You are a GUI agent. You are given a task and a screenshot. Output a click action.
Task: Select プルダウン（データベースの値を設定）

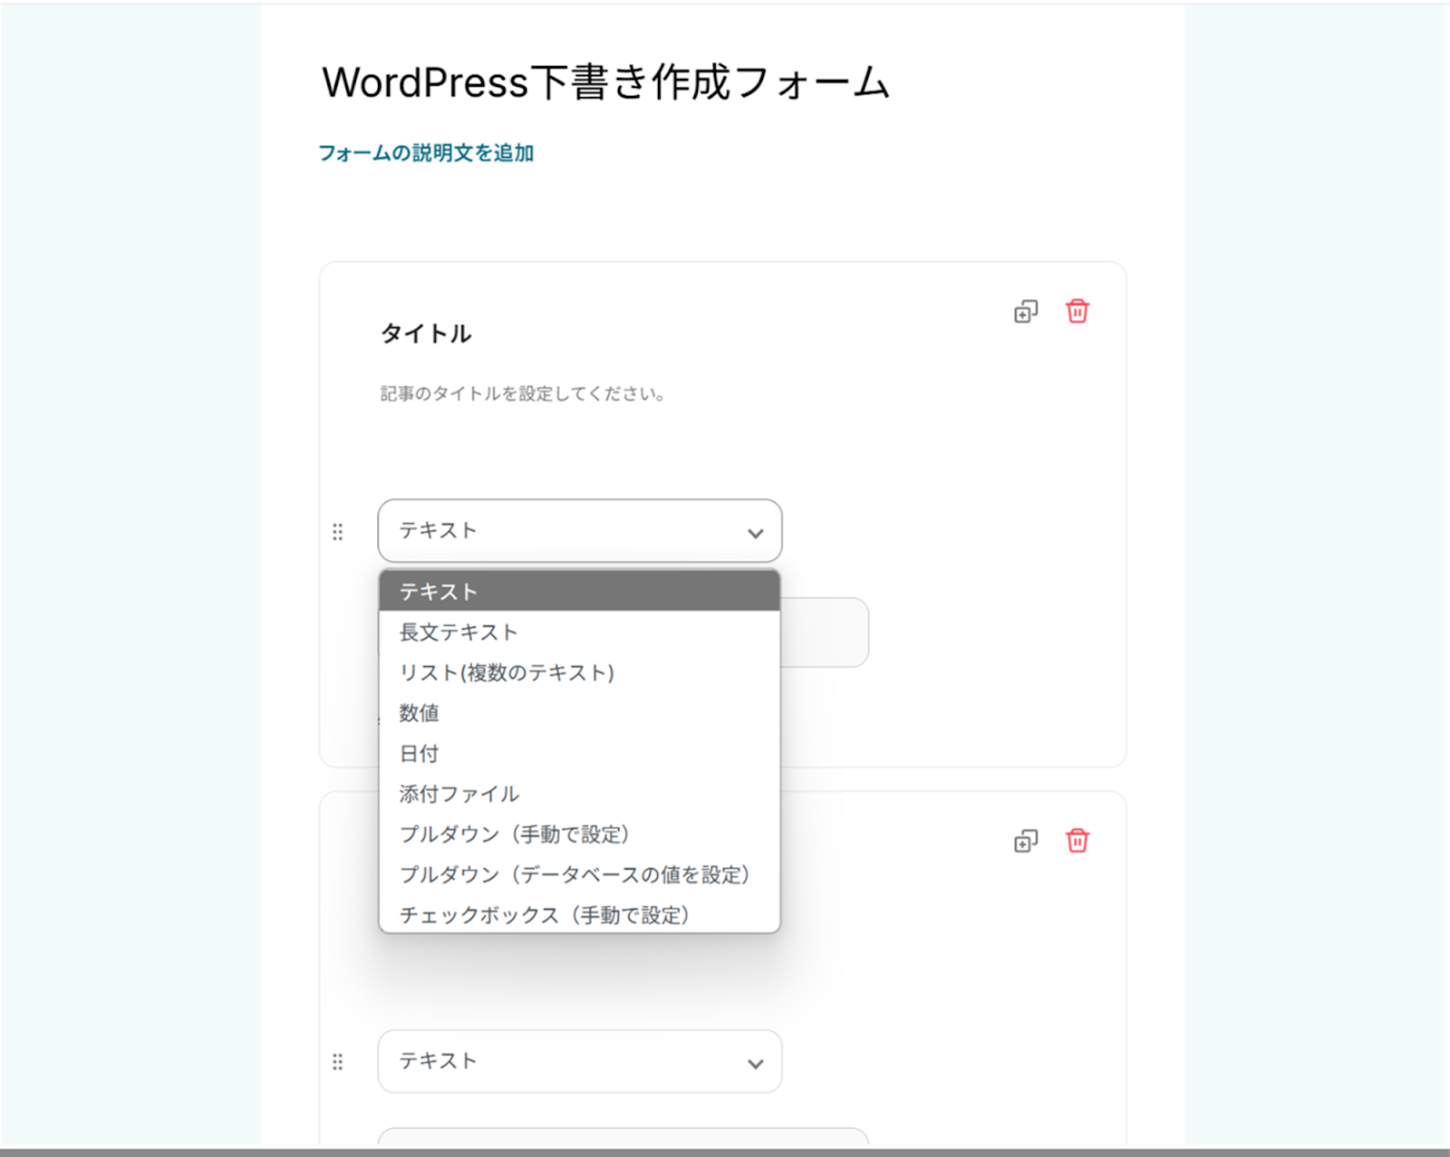(x=580, y=874)
